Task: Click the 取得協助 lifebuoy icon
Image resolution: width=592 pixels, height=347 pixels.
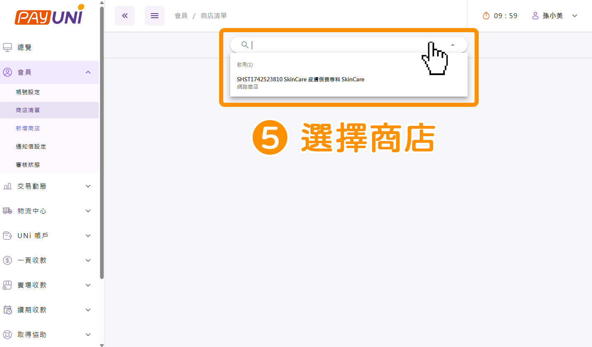Action: tap(7, 335)
